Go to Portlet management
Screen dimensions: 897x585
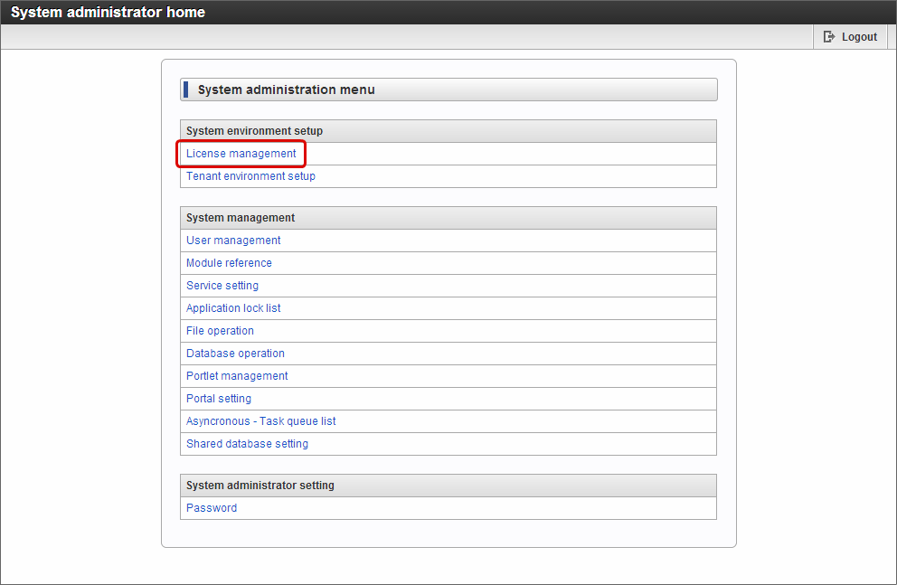pos(237,376)
